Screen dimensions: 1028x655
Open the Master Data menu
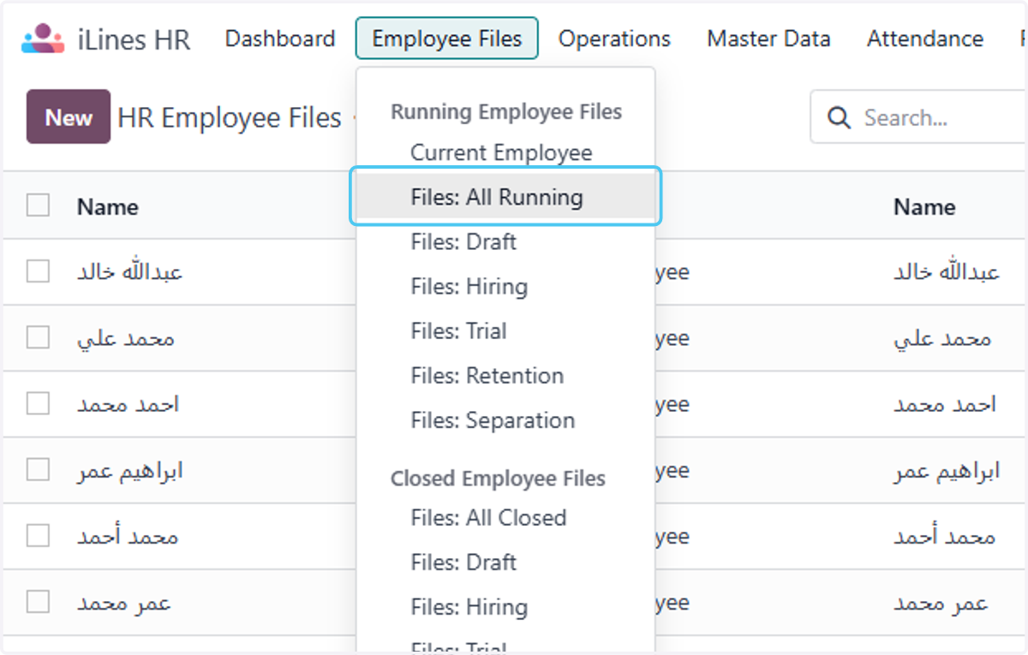[768, 39]
